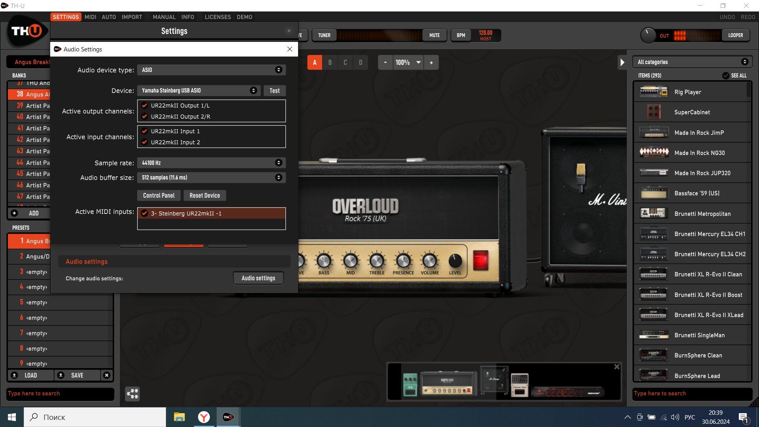
Task: Collapse the component browser with arrow
Action: [622, 62]
